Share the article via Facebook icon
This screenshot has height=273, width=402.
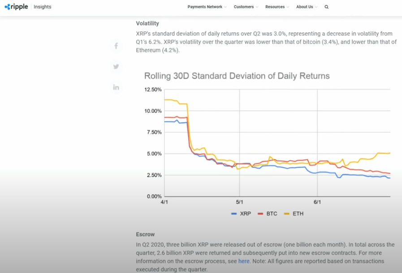coord(116,46)
